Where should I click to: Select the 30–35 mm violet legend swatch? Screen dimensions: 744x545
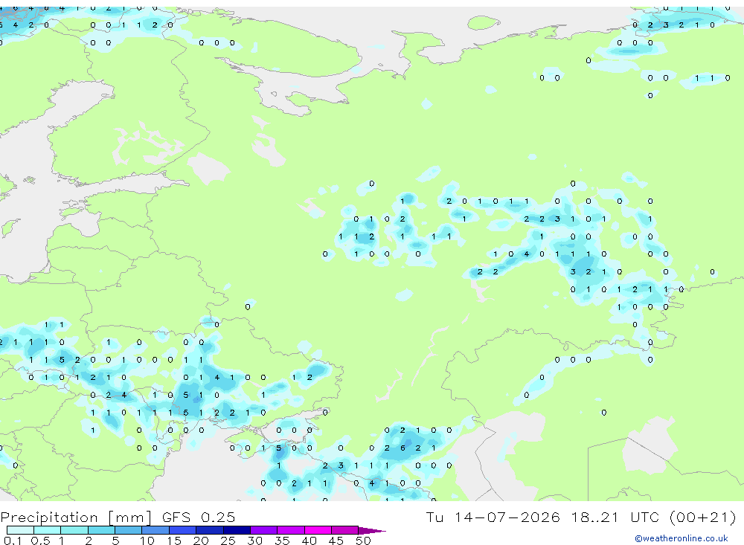tap(263, 530)
